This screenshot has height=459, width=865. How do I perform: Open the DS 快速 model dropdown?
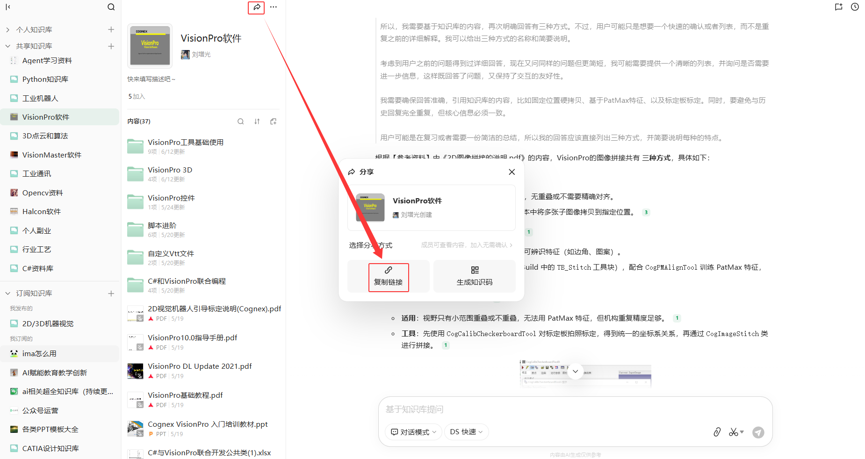pyautogui.click(x=467, y=432)
